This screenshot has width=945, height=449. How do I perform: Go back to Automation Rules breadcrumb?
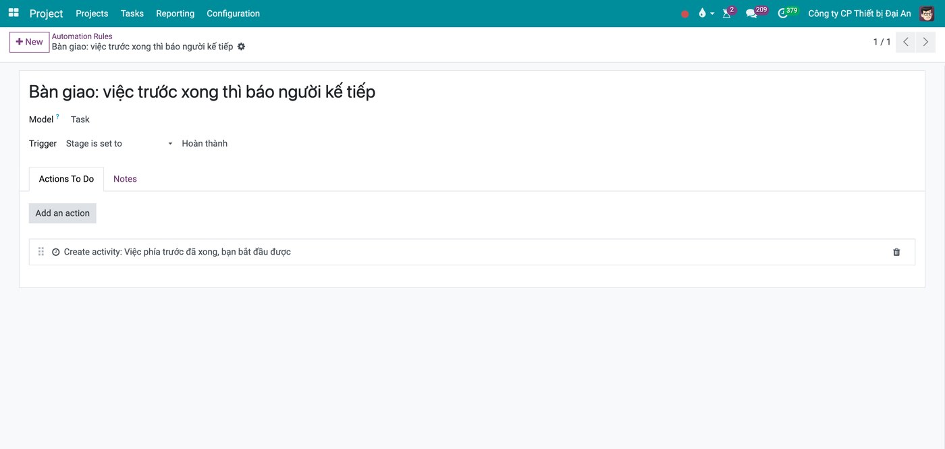[x=82, y=36]
